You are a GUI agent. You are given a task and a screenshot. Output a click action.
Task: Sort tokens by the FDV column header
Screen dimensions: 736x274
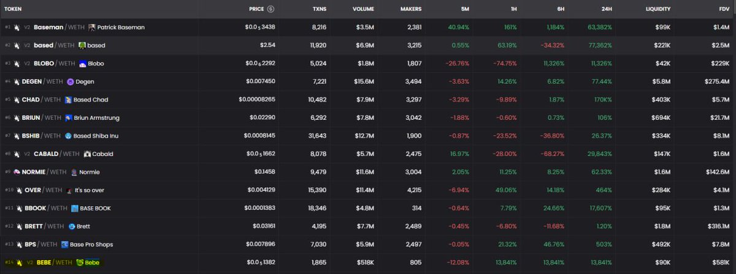point(724,9)
